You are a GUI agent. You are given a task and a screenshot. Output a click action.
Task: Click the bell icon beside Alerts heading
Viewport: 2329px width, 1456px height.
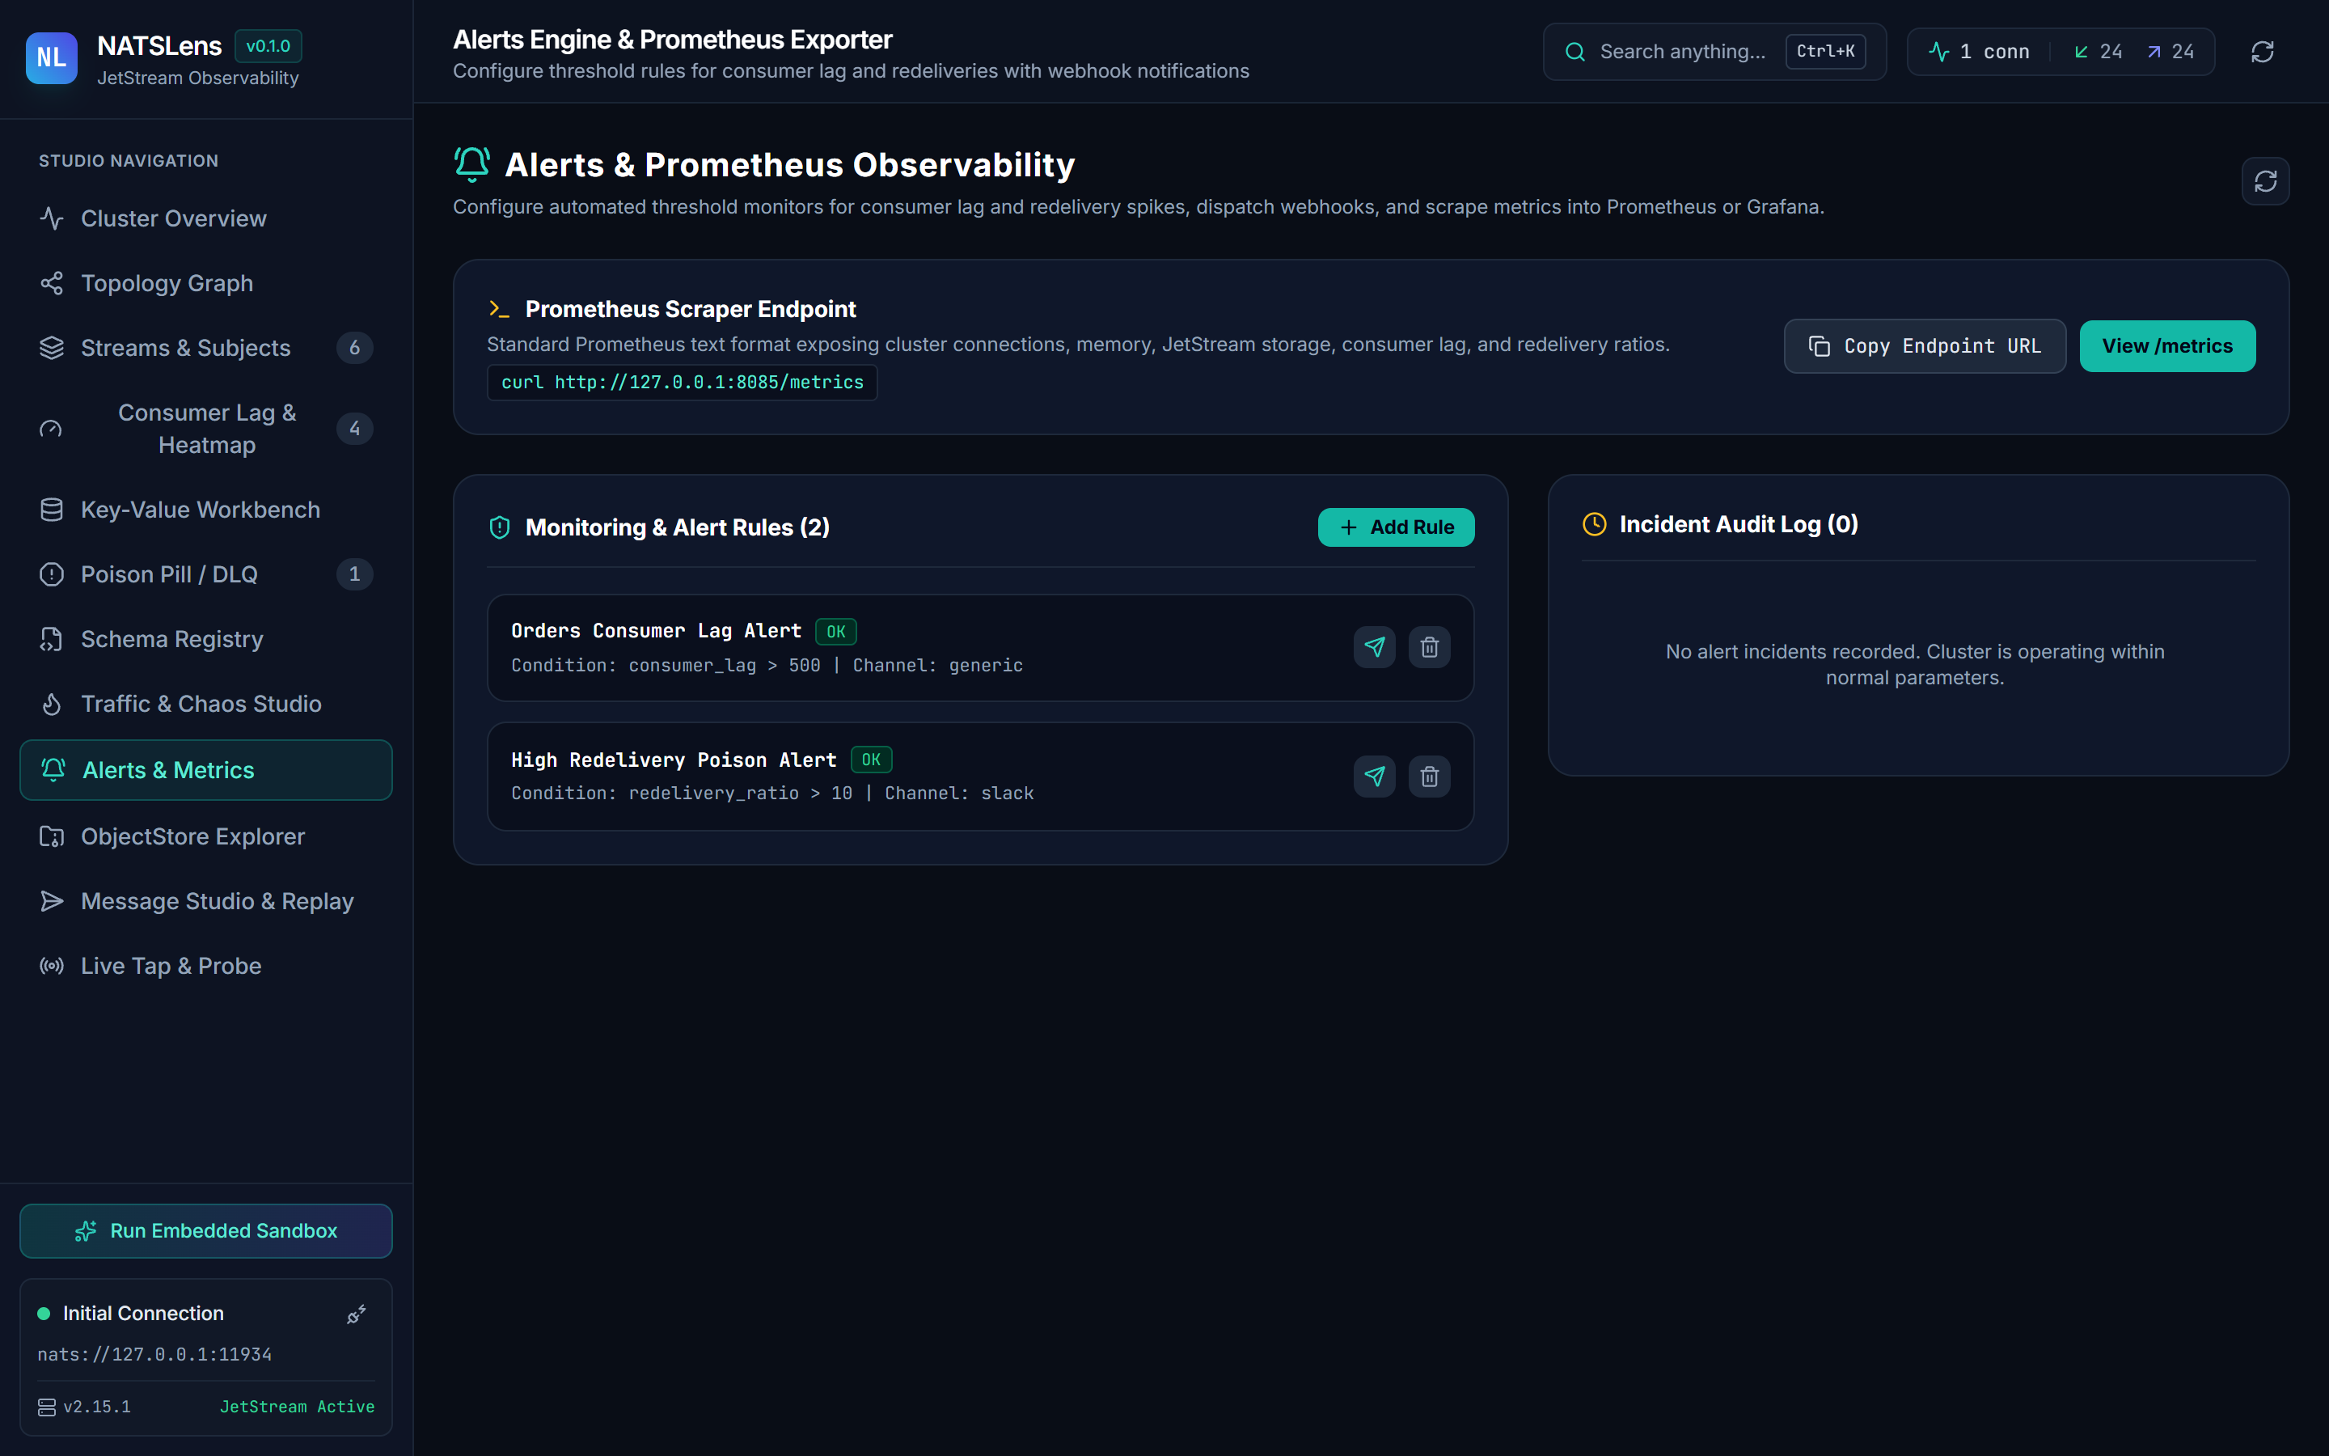pyautogui.click(x=471, y=165)
